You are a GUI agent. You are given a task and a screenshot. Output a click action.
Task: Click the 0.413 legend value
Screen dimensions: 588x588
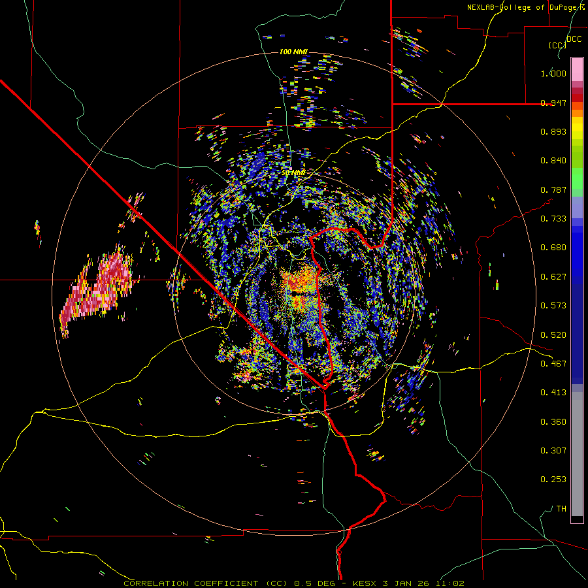(553, 393)
